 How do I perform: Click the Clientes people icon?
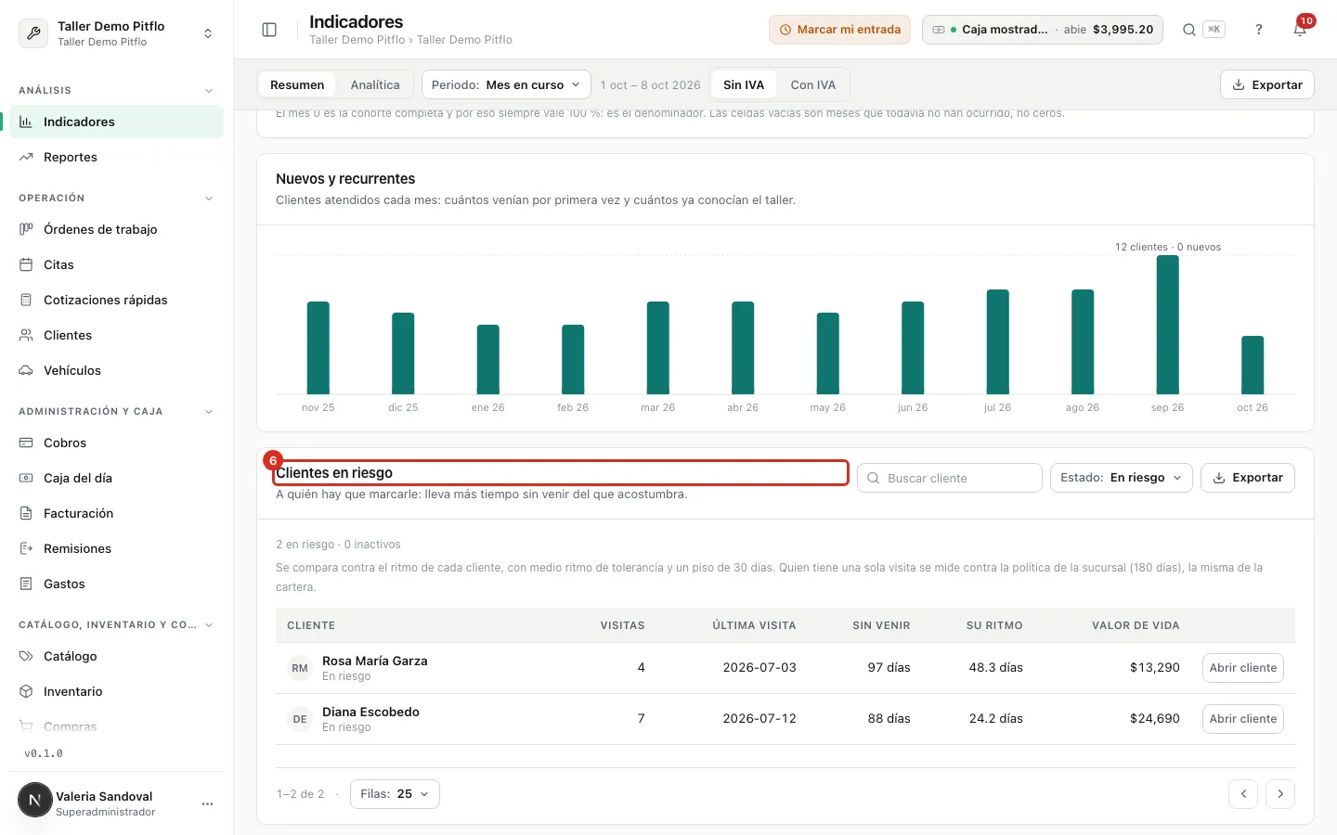click(x=26, y=335)
